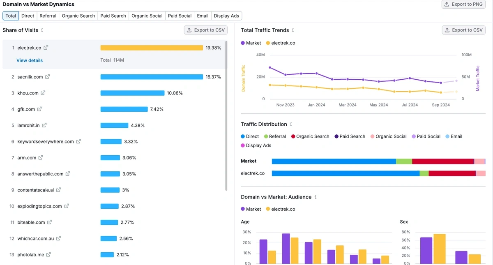This screenshot has width=493, height=265.
Task: Toggle Market series in Traffic Trends legend
Action: coord(251,43)
